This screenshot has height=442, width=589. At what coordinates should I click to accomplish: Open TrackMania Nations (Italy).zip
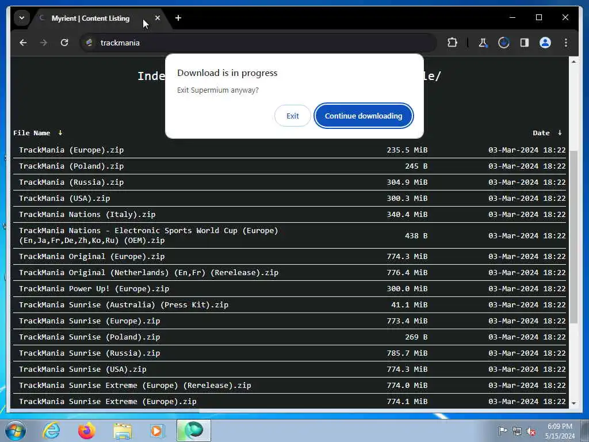click(87, 215)
